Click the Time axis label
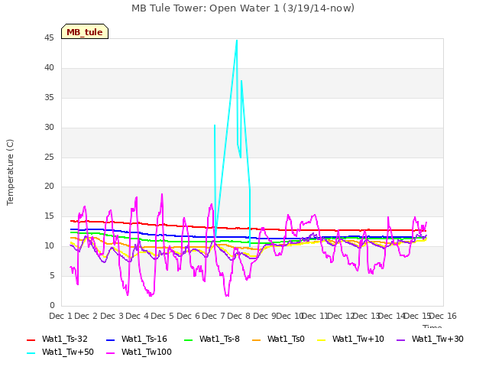489x367 pixels. [432, 326]
